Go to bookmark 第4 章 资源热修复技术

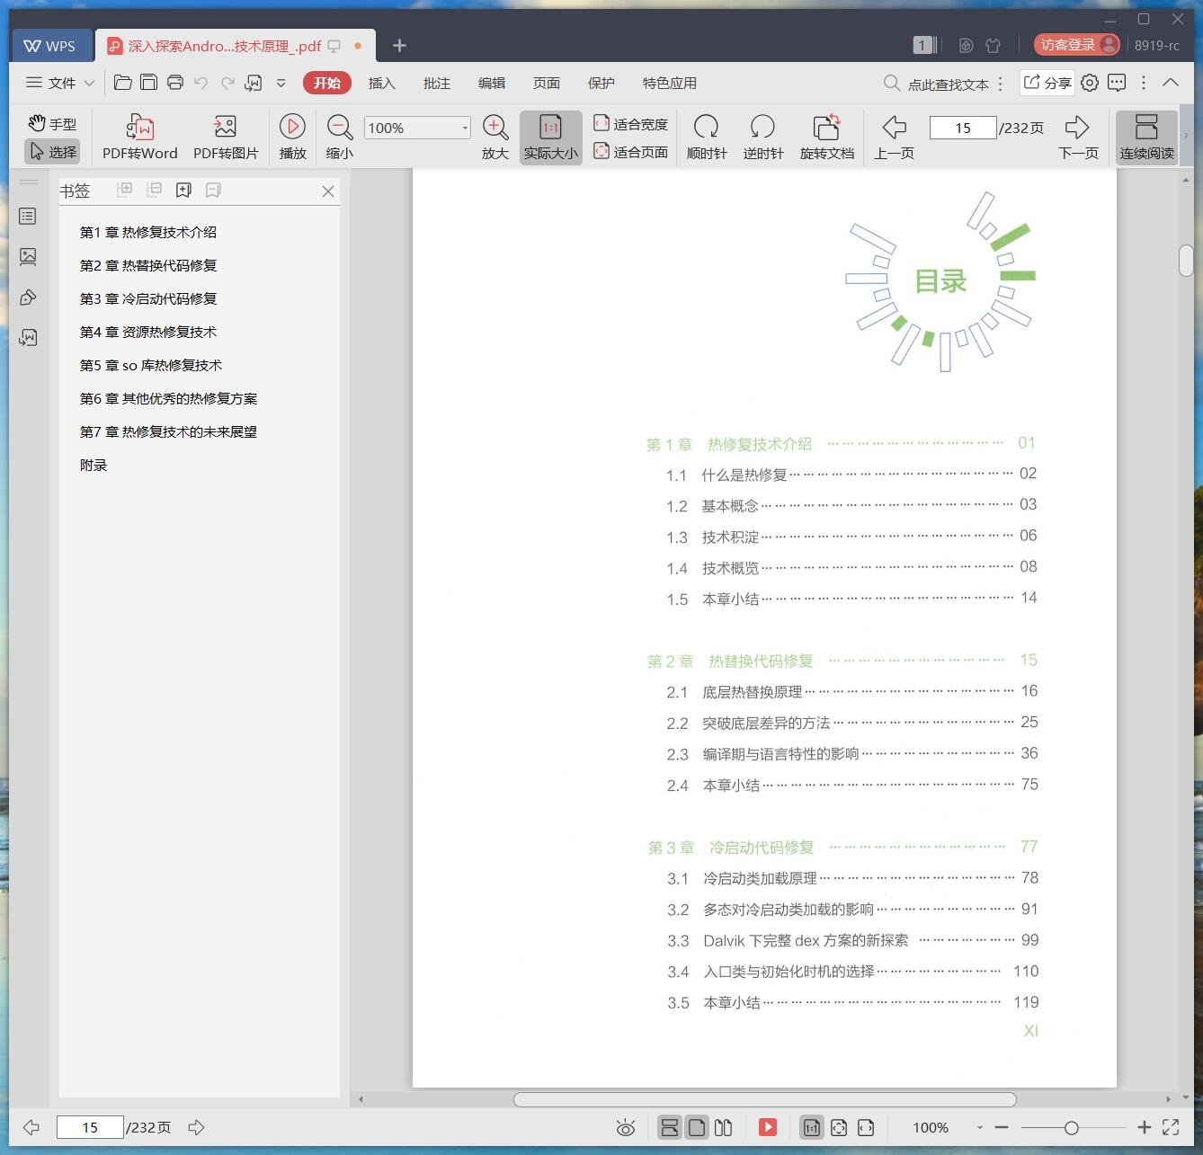pos(148,332)
